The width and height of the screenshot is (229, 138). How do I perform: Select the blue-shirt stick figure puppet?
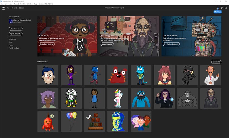pyautogui.click(x=94, y=98)
